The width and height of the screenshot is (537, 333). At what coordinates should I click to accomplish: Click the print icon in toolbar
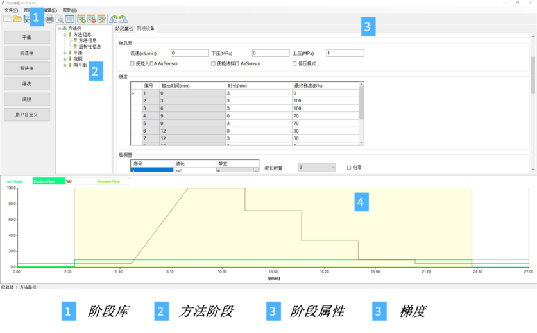(x=49, y=19)
